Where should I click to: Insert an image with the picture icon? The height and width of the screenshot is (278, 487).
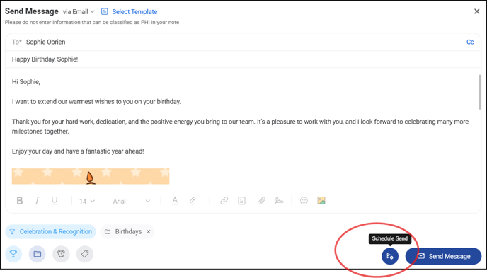pyautogui.click(x=321, y=201)
